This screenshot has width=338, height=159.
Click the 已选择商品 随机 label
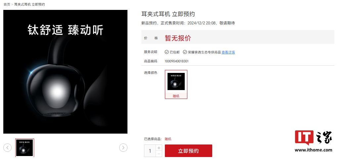tap(158, 139)
